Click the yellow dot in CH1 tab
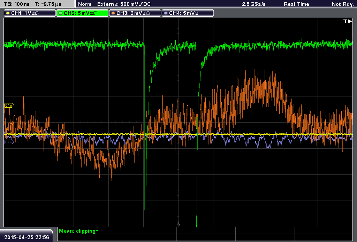The width and height of the screenshot is (357, 242). [8, 13]
